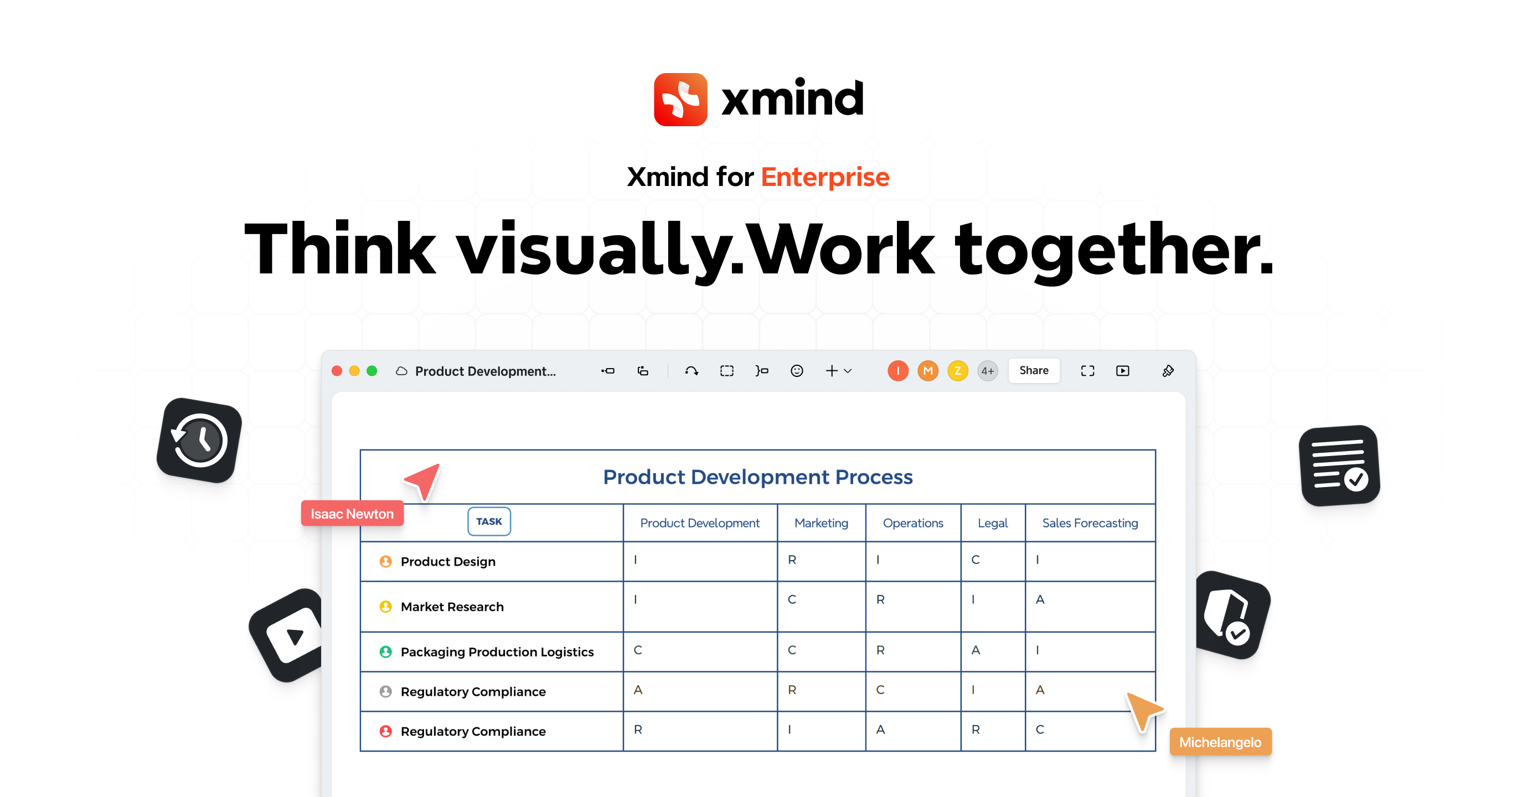The height and width of the screenshot is (797, 1517).
Task: Open the Product Development column header options
Action: [700, 522]
